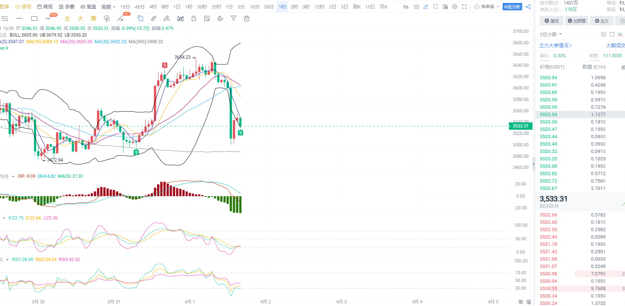Viewport: 625px width, 306px height.
Task: Click the magnet paperclip icon
Action: click(220, 18)
